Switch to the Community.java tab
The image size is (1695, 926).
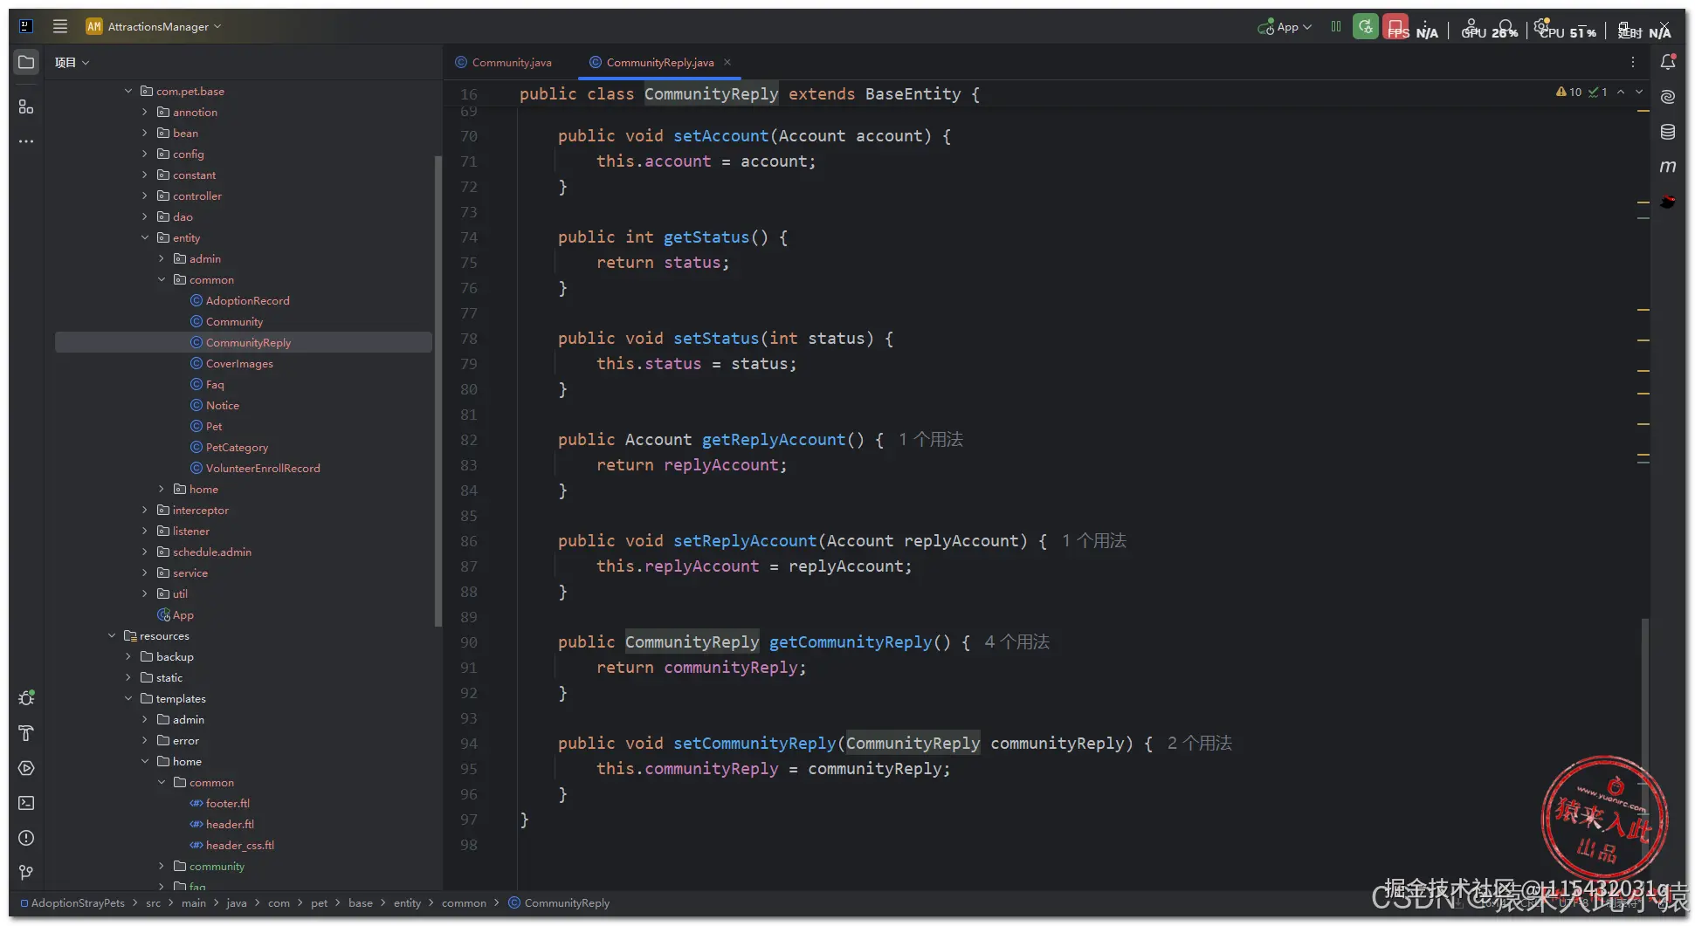pyautogui.click(x=504, y=62)
